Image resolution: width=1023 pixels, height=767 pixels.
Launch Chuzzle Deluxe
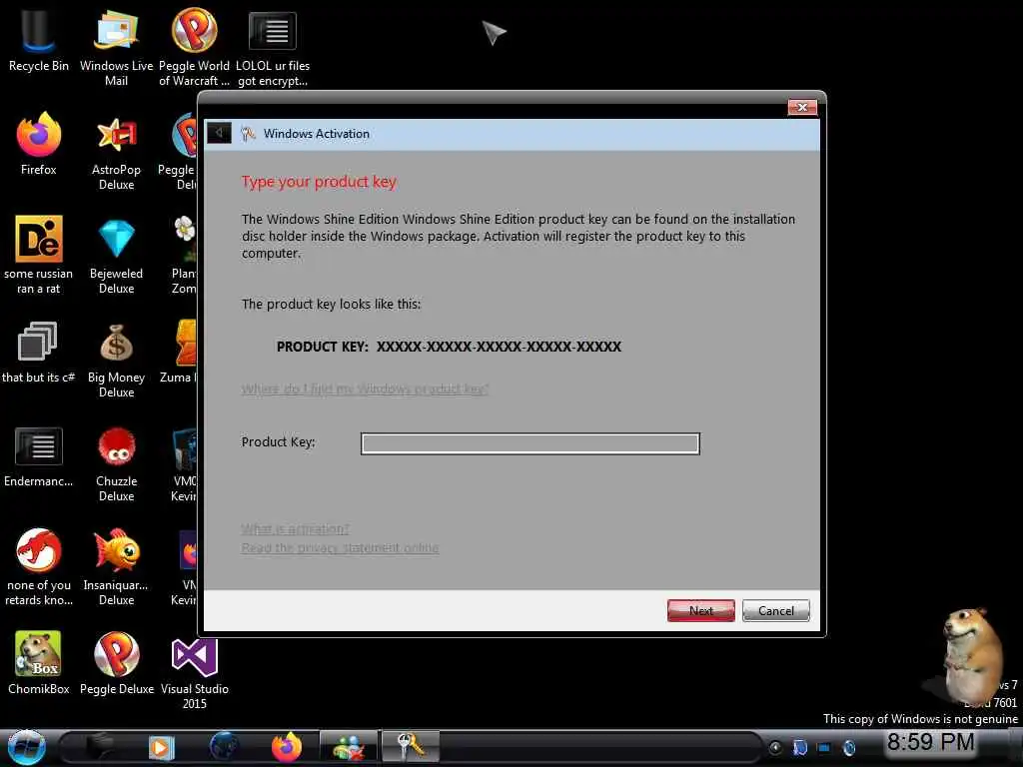116,463
